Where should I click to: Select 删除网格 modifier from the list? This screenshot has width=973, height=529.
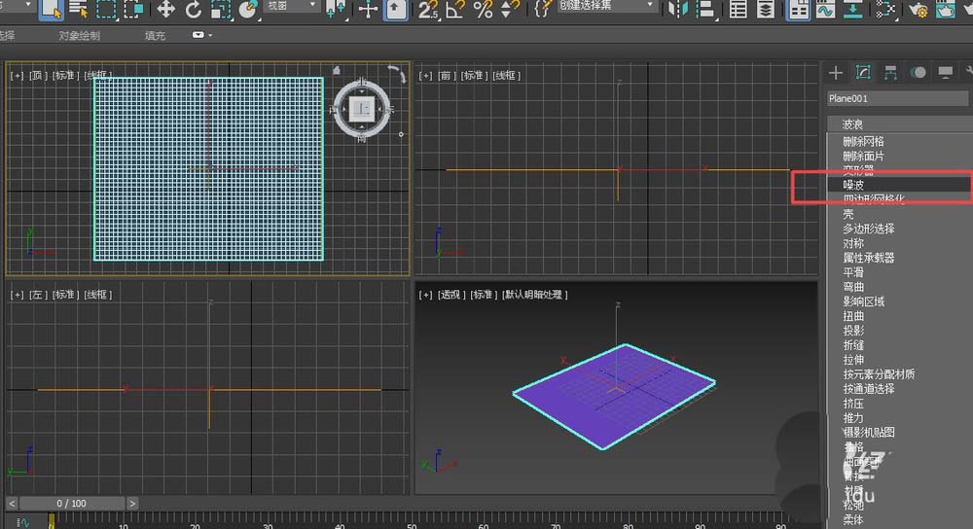tap(862, 141)
